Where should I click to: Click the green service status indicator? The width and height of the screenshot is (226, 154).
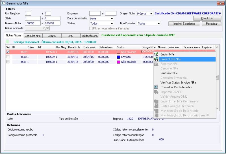pyautogui.click(x=8, y=42)
